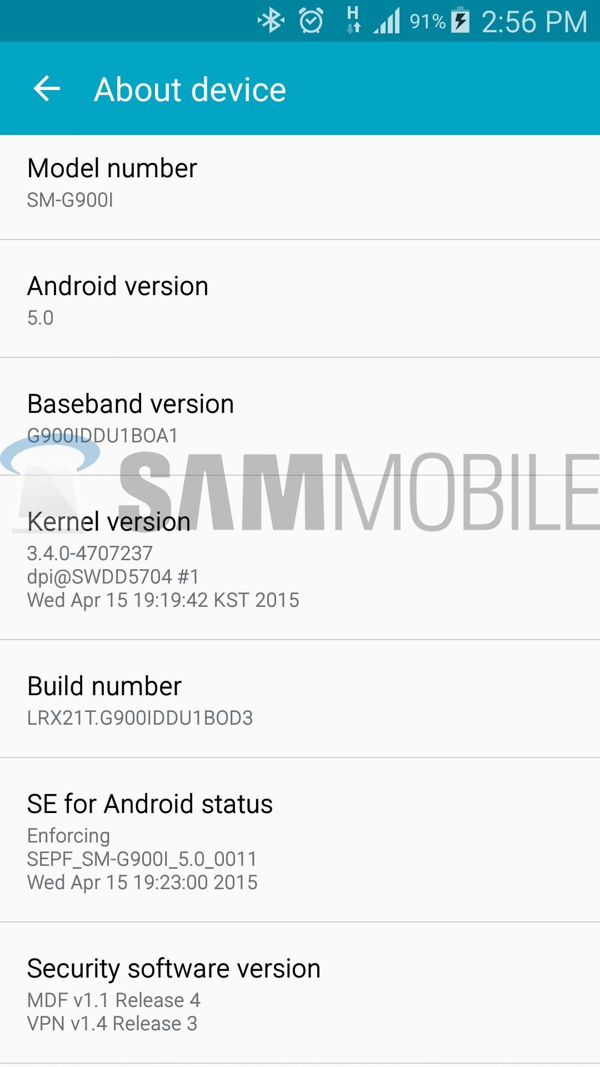Tap the SM-G900I model value
The image size is (600, 1067).
[x=71, y=200]
